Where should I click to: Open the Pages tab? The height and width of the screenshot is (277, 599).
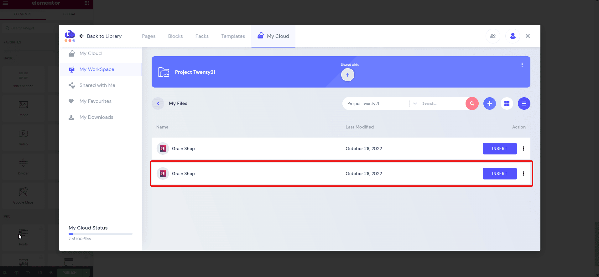pyautogui.click(x=149, y=36)
